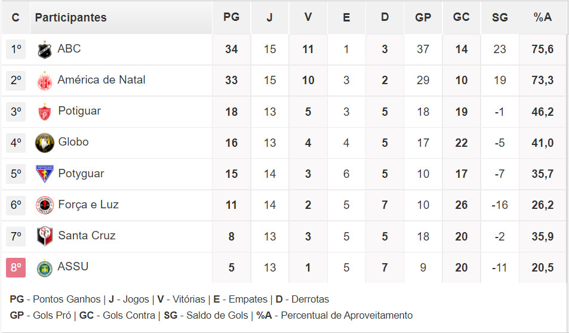Click the Globo eagle crest icon
Screen dimensions: 569x333
(45, 143)
